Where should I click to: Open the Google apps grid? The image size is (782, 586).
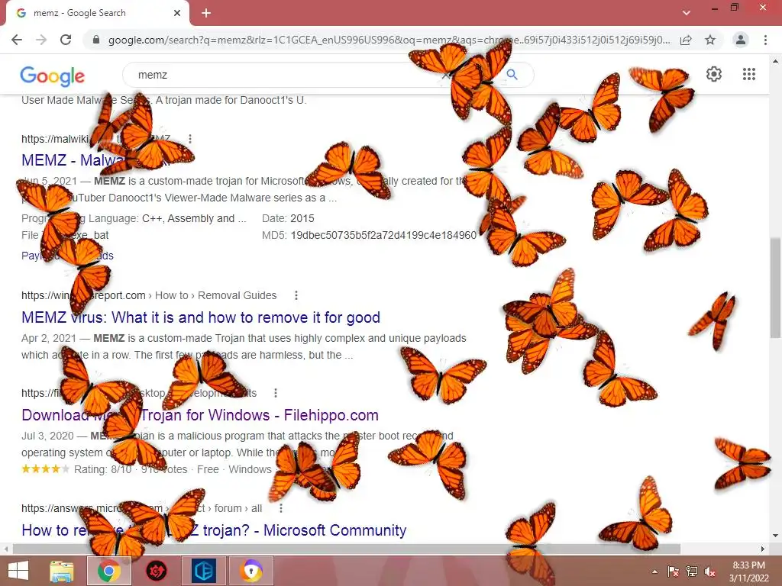coord(749,74)
